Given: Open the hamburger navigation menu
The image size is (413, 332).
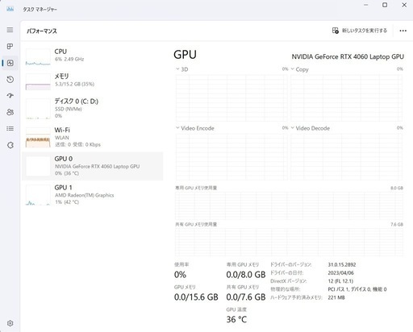Looking at the screenshot, I should pyautogui.click(x=10, y=30).
